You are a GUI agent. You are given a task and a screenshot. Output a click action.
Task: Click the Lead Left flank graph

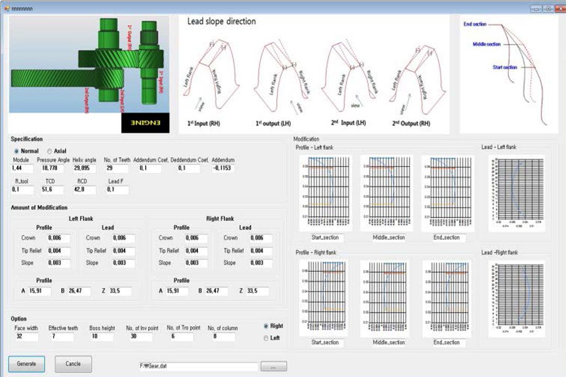pyautogui.click(x=516, y=193)
